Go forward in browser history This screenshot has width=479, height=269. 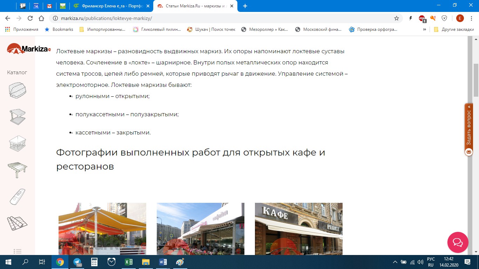click(x=19, y=18)
